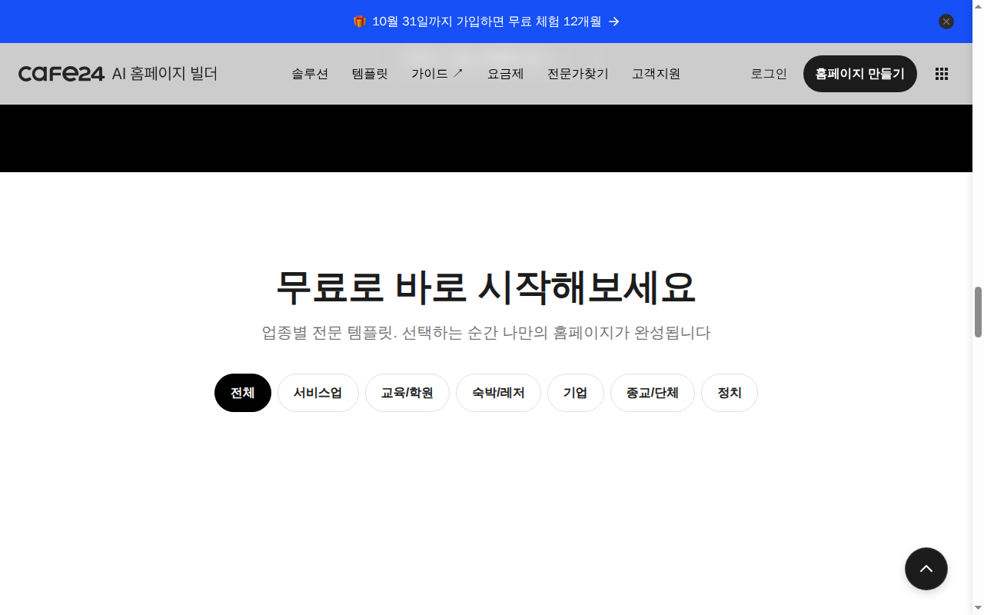Click the 홈페이지 만들기 button
The width and height of the screenshot is (984, 615).
point(860,74)
